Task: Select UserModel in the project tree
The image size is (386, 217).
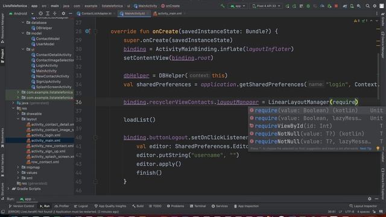Action: pyautogui.click(x=43, y=44)
